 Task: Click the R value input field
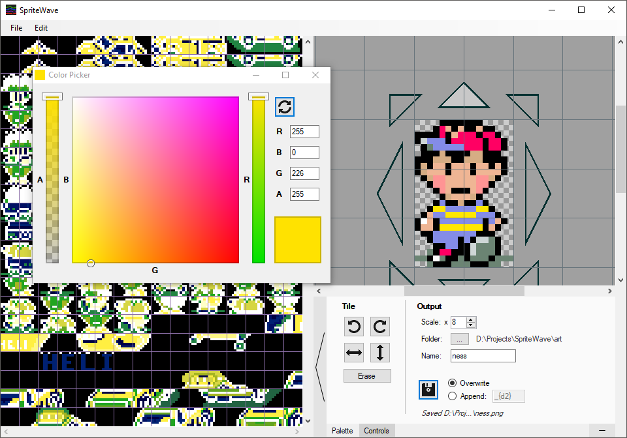pos(305,132)
